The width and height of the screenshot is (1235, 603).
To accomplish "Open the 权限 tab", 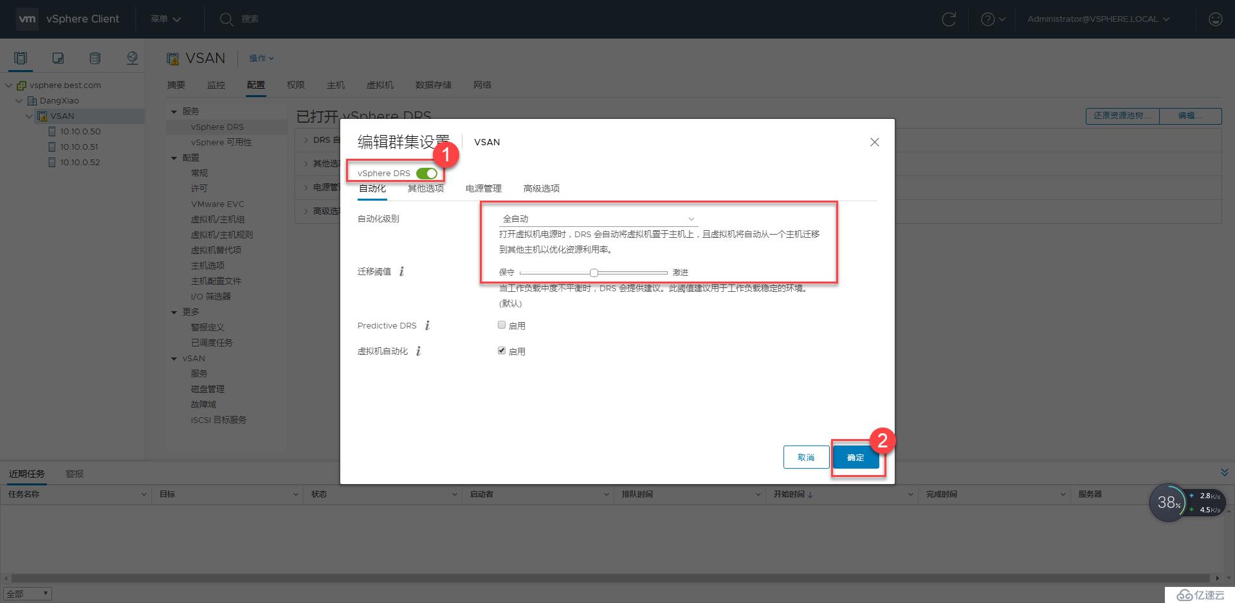I will coord(296,85).
